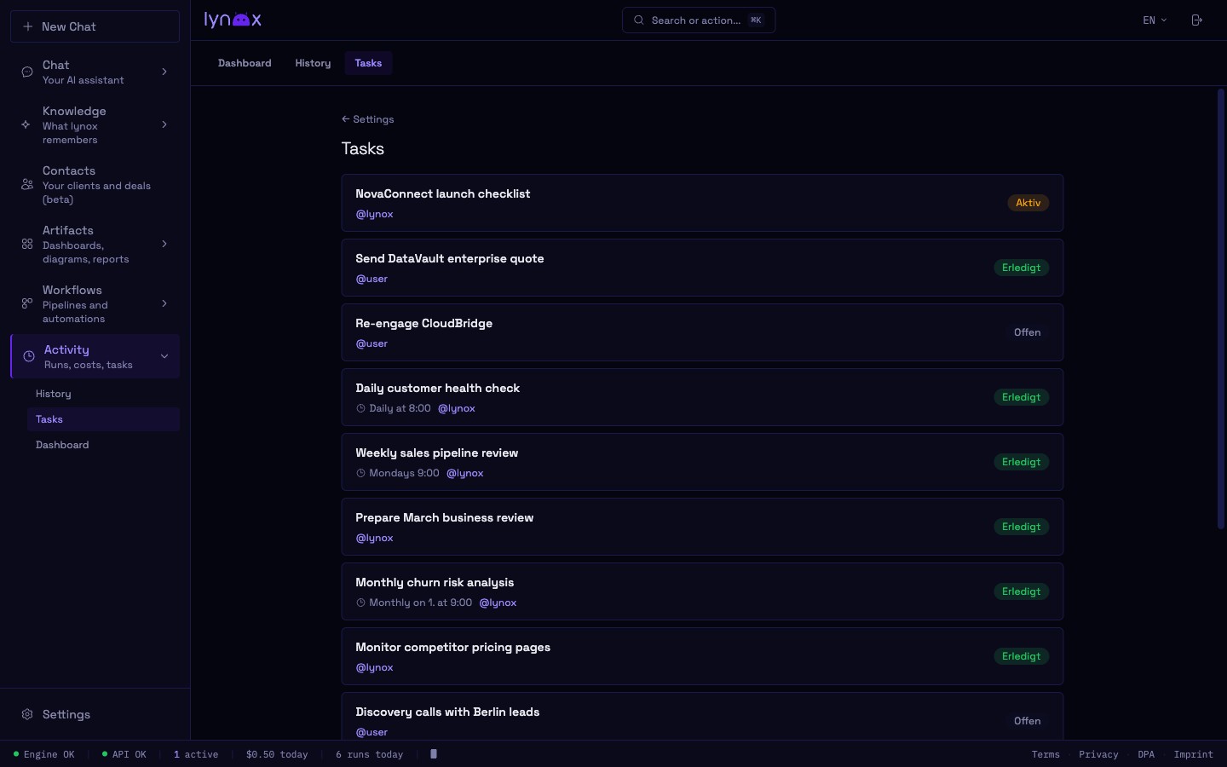Mark Re-engage CloudBridge as Offen
Image resolution: width=1227 pixels, height=767 pixels.
(1027, 332)
